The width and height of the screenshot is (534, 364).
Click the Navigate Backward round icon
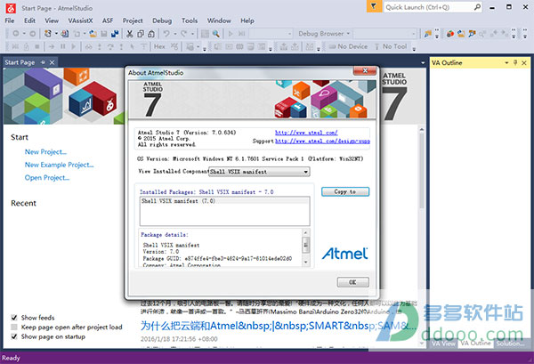pyautogui.click(x=16, y=33)
